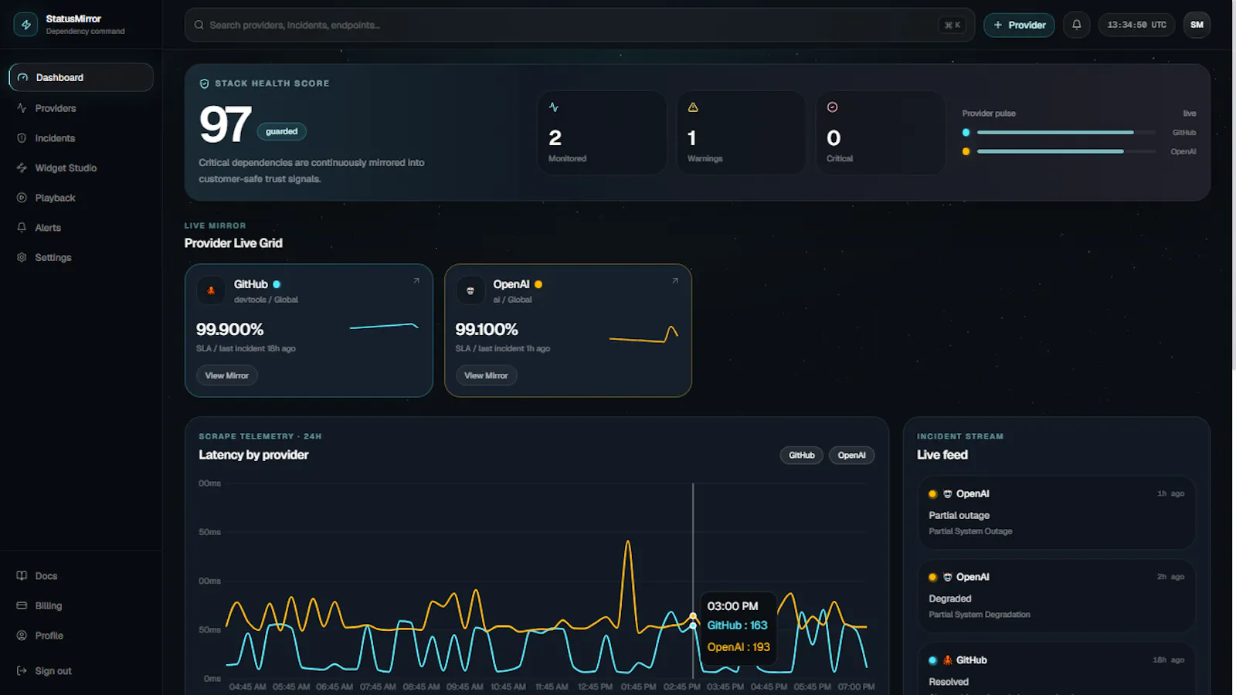Open GitHub card external arrow icon
Image resolution: width=1236 pixels, height=695 pixels.
click(x=416, y=280)
